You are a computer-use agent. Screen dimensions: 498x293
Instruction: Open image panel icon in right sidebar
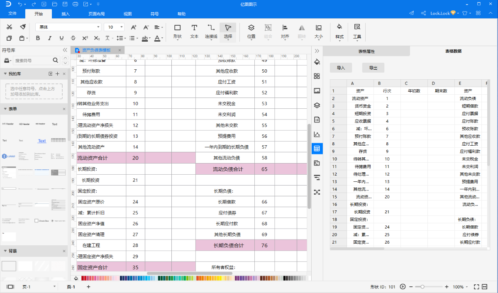tap(317, 90)
